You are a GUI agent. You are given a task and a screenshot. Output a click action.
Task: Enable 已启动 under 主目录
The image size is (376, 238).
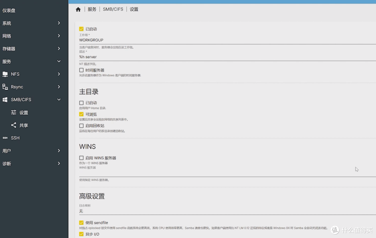81,103
